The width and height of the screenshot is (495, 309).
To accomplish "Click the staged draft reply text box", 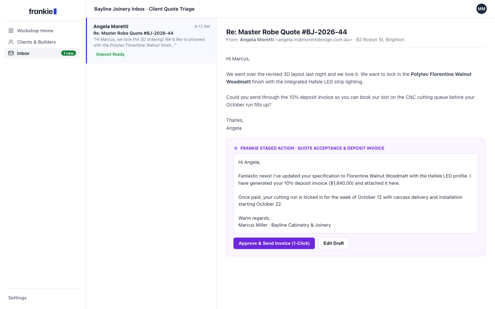I will (356, 193).
